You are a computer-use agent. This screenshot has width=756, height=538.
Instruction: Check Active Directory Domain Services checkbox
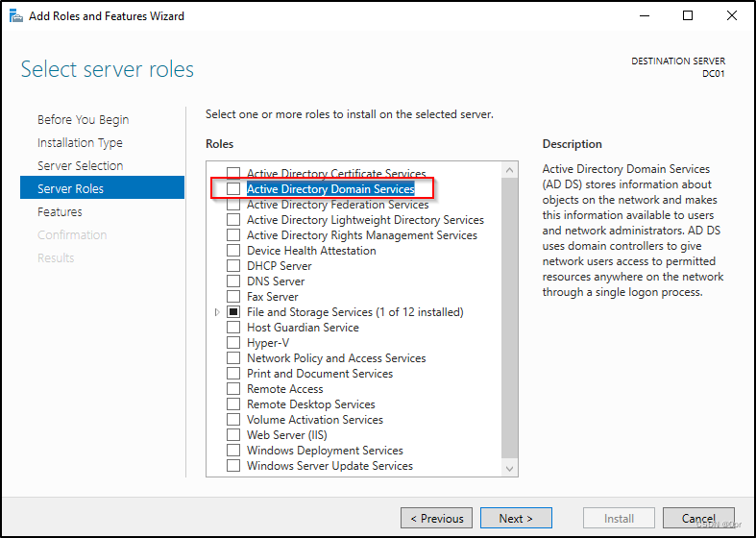tap(233, 189)
